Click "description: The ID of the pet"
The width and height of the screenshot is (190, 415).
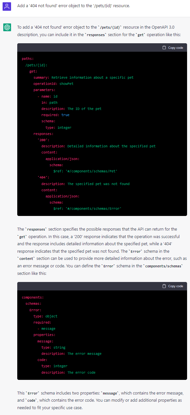coord(72,109)
